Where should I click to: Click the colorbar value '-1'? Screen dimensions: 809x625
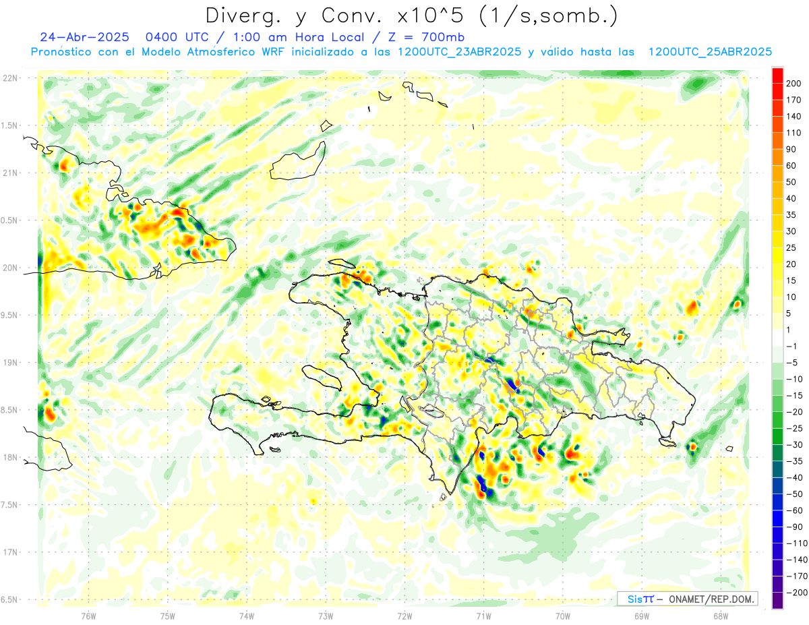click(791, 347)
